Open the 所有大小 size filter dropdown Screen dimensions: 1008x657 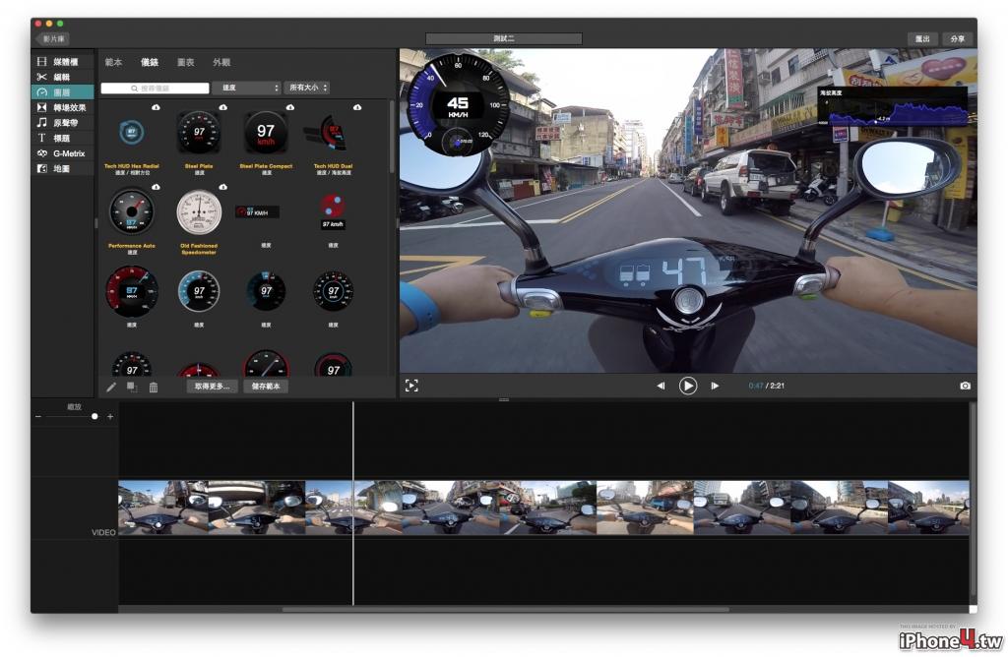307,88
